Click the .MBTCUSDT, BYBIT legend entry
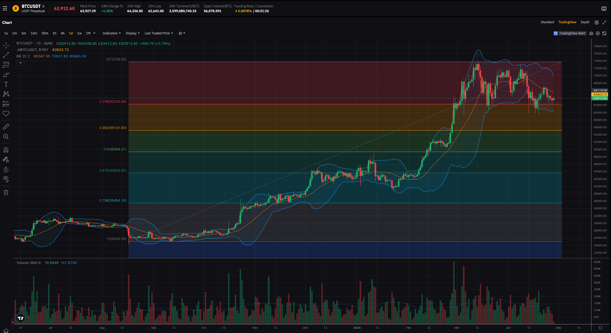 click(33, 50)
